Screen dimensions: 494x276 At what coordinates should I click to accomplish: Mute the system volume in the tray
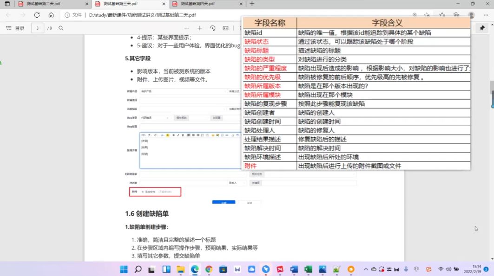pyautogui.click(x=448, y=269)
